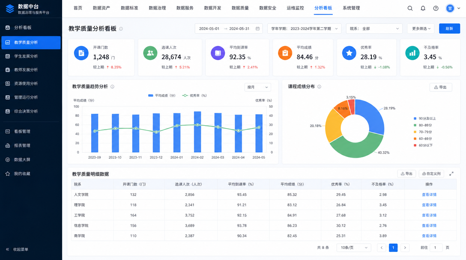Click 查看详情 link for 人文学院
466x260 pixels.
pyautogui.click(x=429, y=195)
